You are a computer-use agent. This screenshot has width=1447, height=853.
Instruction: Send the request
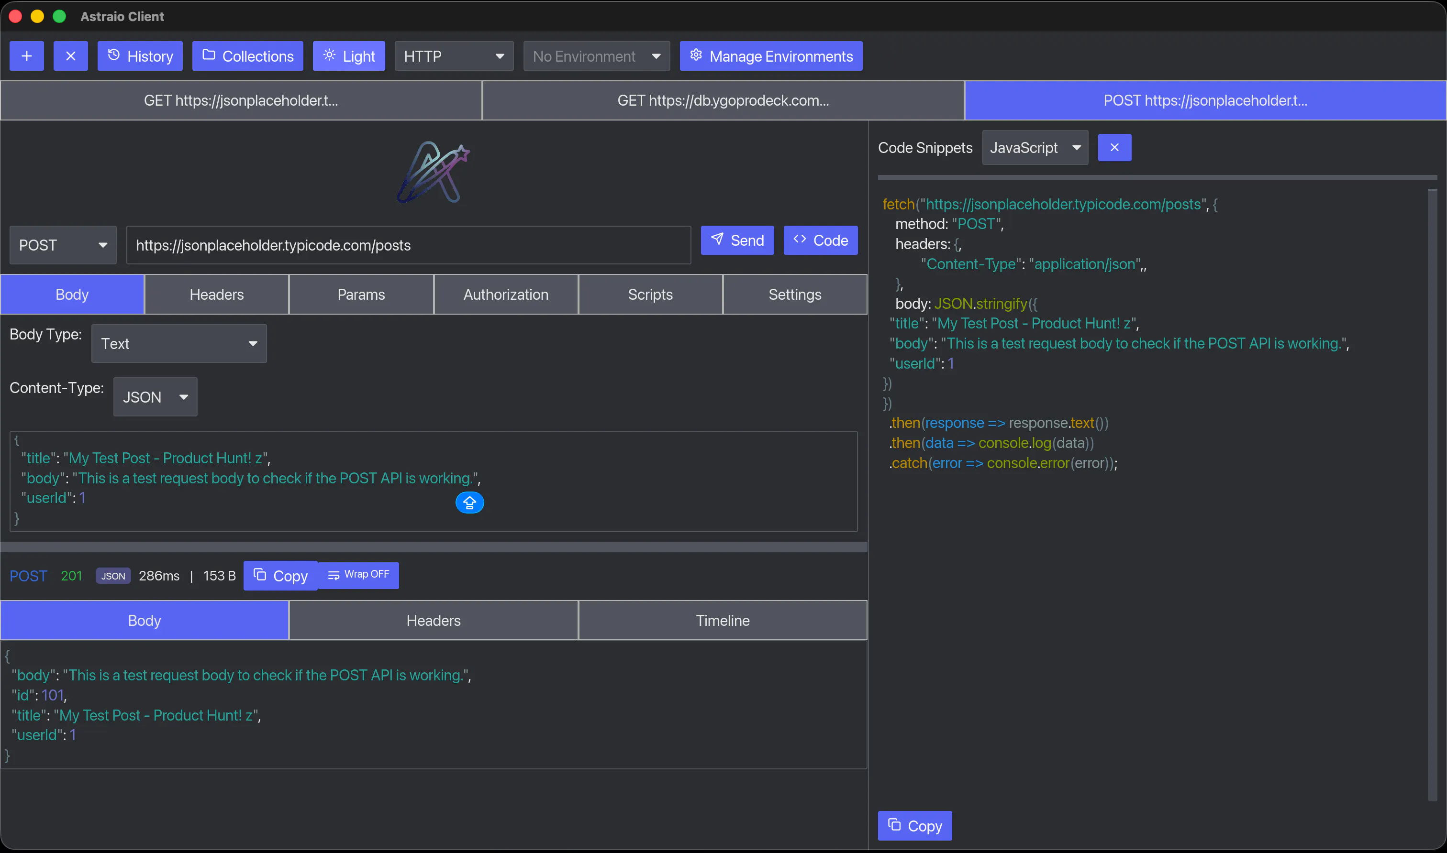(x=737, y=241)
